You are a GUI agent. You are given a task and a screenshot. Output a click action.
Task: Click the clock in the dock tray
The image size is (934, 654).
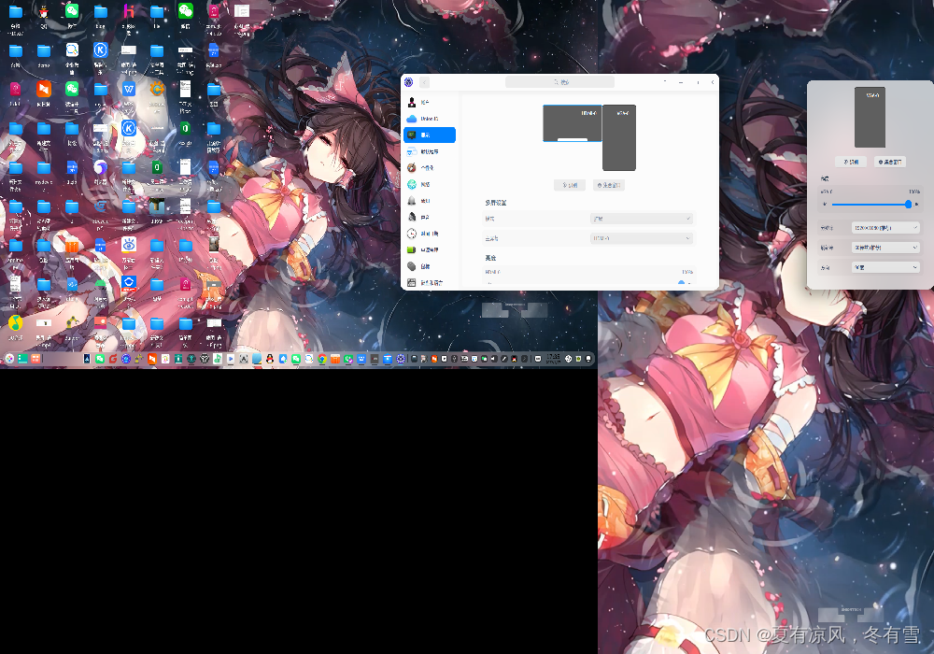coord(553,359)
